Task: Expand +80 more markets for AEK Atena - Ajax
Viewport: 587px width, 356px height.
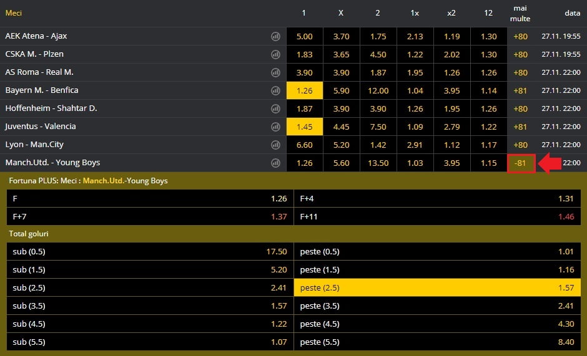Action: click(520, 36)
